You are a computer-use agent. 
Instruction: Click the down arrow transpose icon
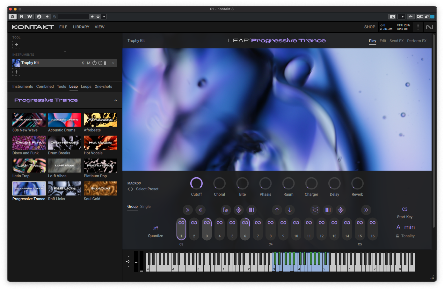click(290, 210)
